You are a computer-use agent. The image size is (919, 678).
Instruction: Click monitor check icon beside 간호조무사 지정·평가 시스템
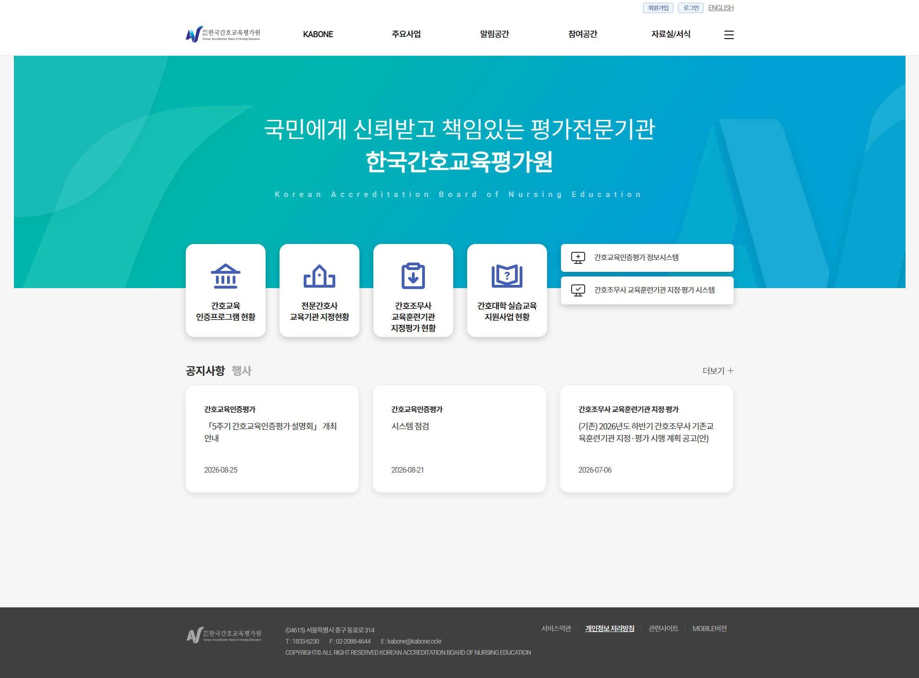[578, 290]
